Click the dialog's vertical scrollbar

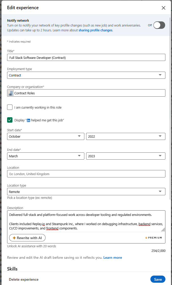pyautogui.click(x=170, y=102)
